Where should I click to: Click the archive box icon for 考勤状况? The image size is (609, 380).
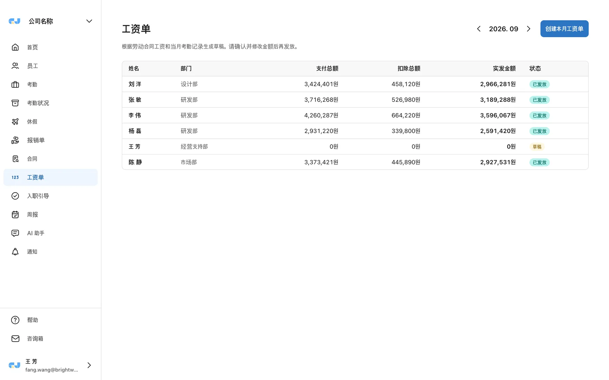[x=15, y=103]
